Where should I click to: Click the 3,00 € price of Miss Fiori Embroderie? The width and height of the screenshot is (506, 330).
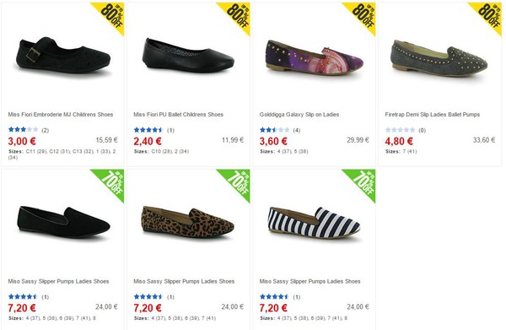pyautogui.click(x=22, y=142)
